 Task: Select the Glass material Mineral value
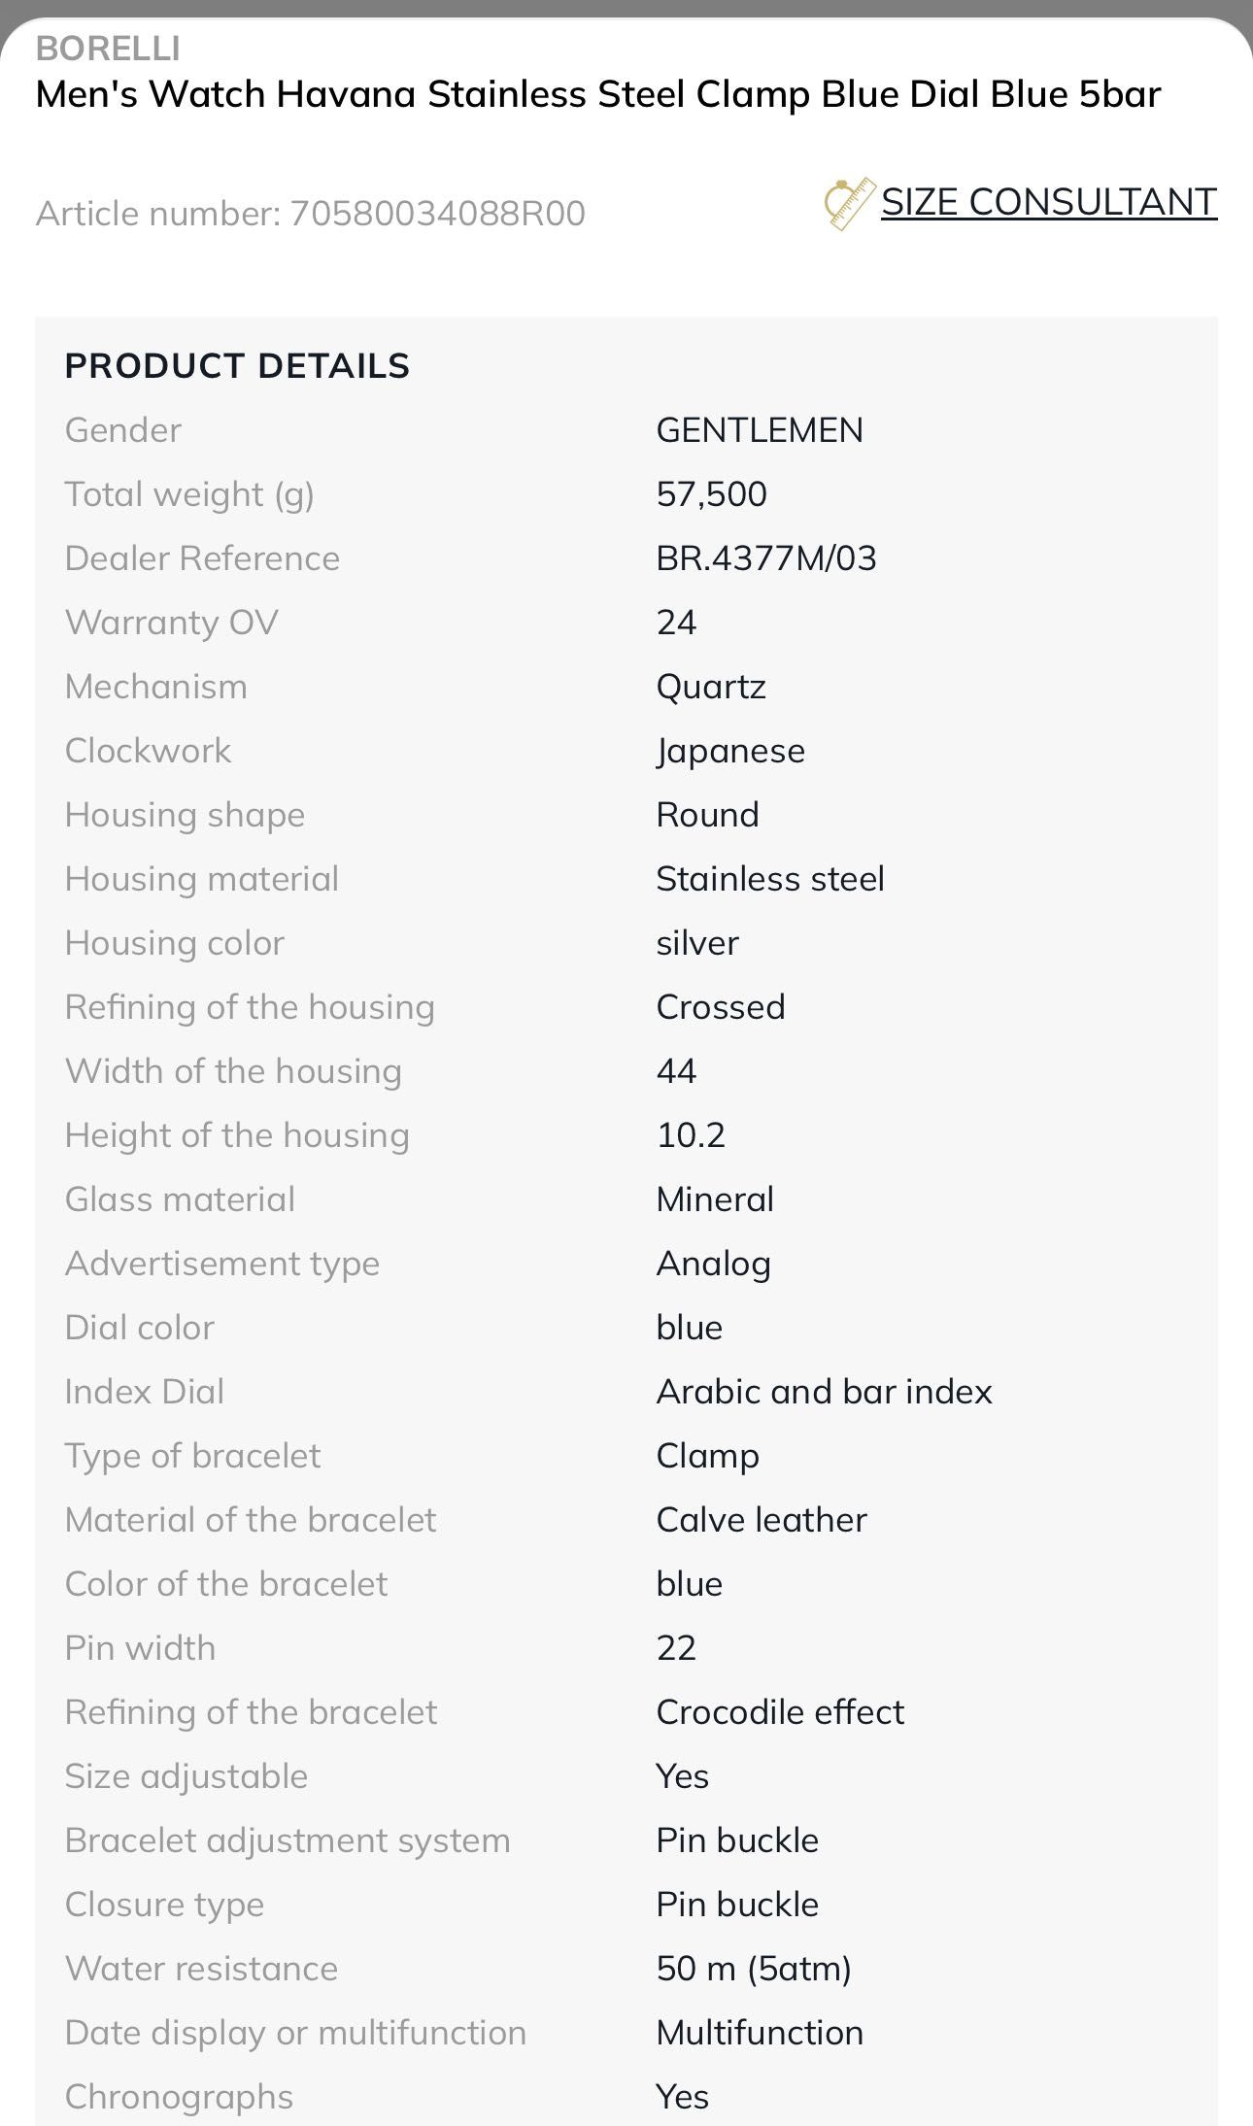(715, 1199)
